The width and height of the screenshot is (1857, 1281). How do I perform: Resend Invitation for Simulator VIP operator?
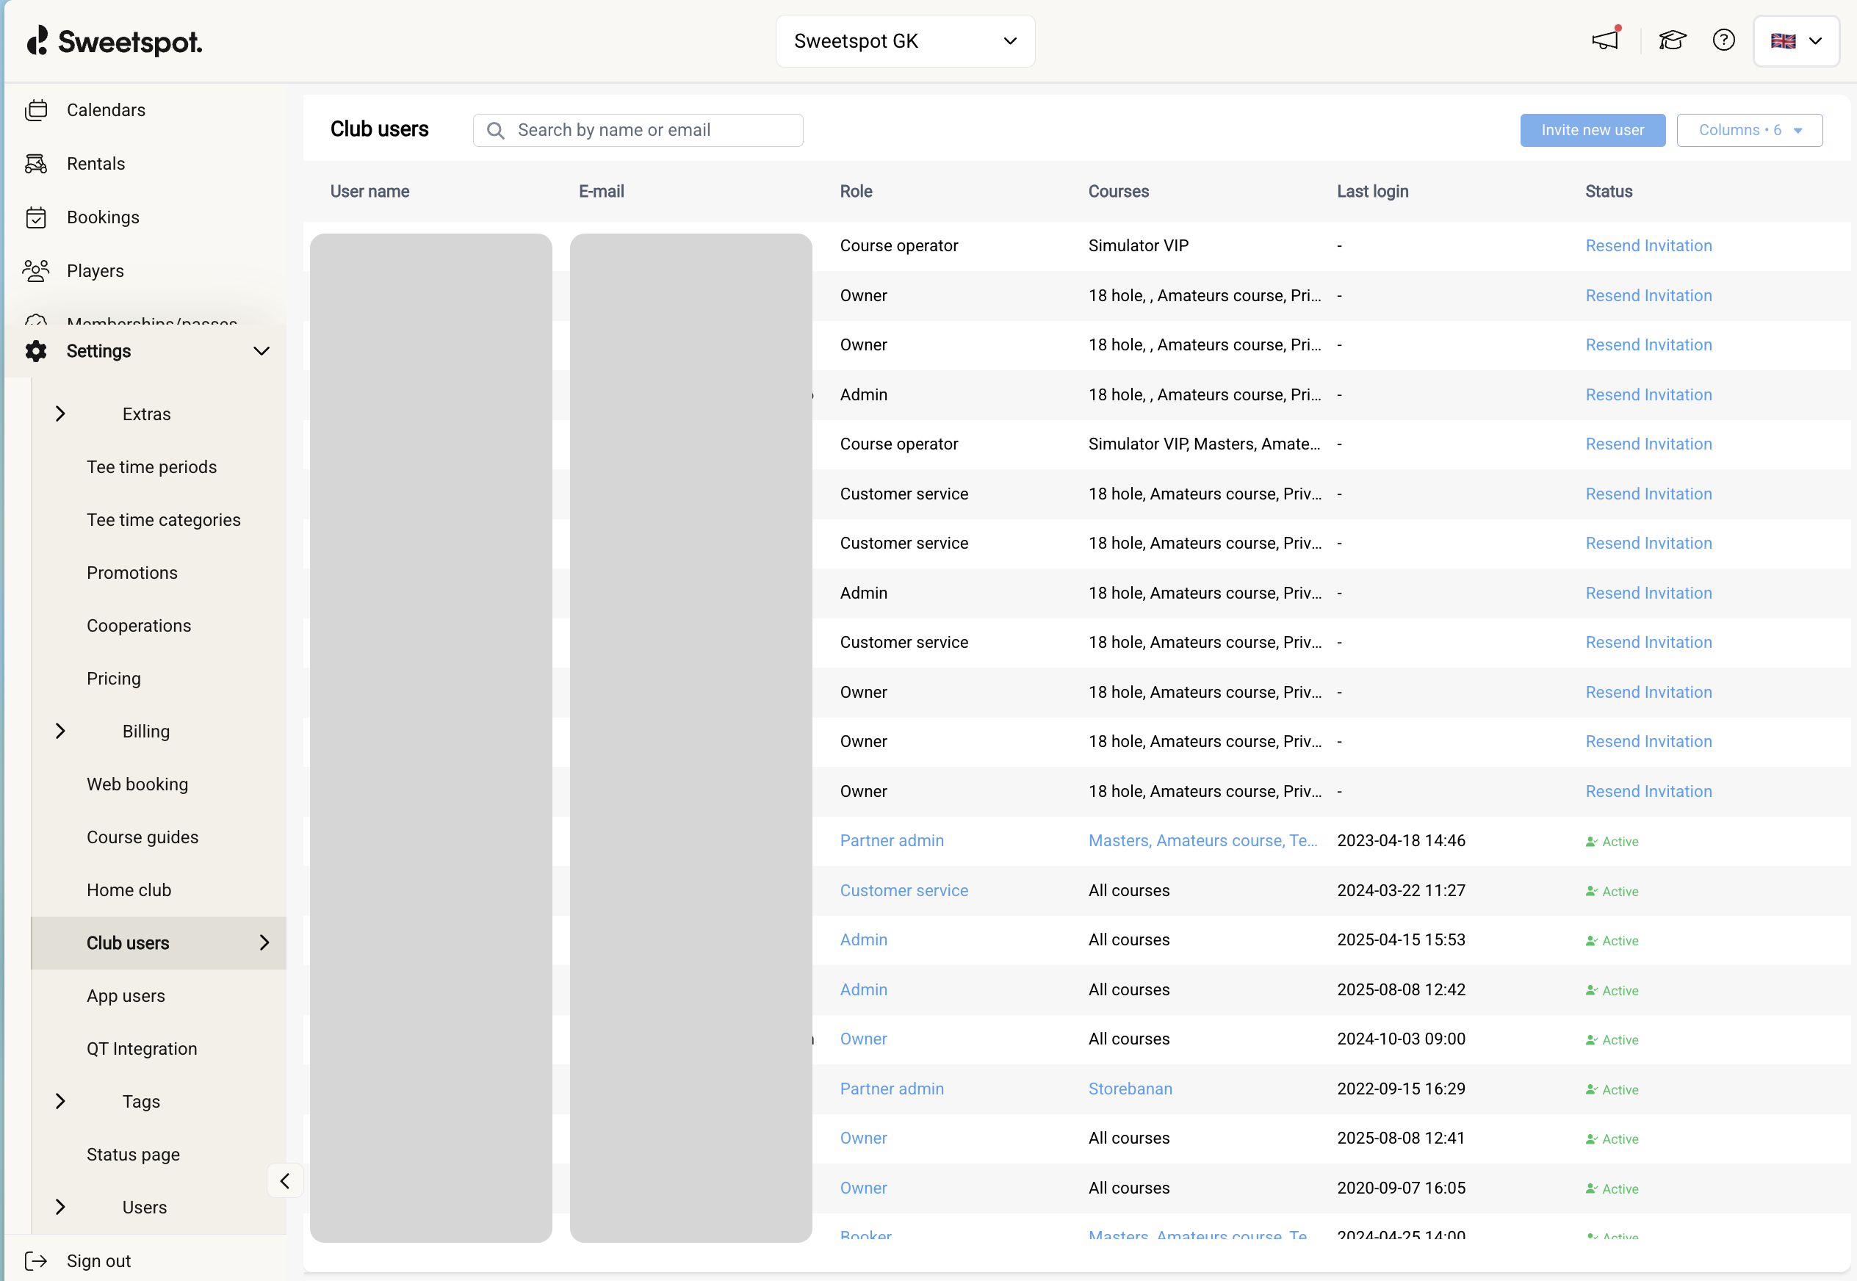pyautogui.click(x=1648, y=245)
